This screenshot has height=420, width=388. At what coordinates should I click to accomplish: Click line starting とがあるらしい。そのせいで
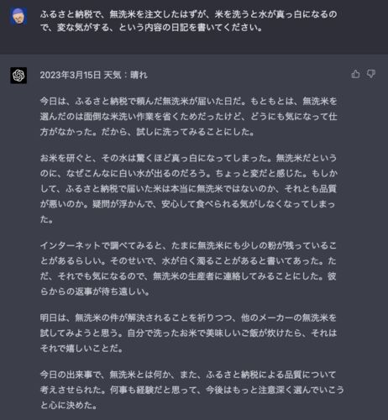coord(188,261)
